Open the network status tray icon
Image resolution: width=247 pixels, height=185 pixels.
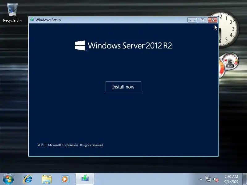click(x=208, y=179)
